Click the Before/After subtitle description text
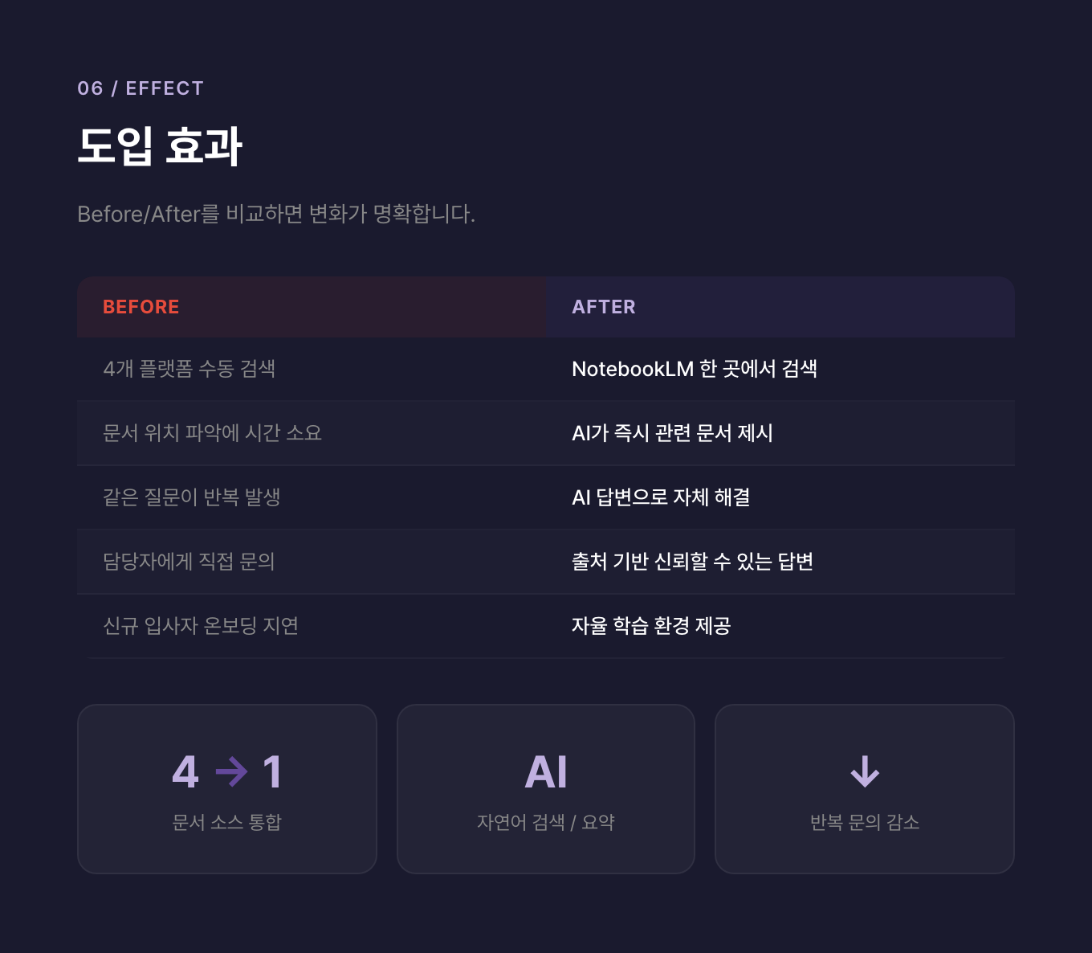This screenshot has height=953, width=1092. tap(276, 214)
